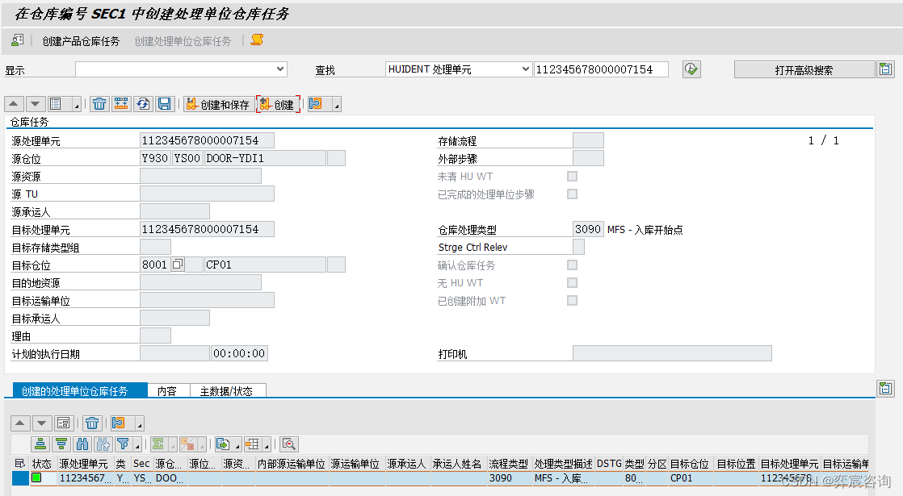Enable the 确认仓库任务 checkbox
The width and height of the screenshot is (903, 496).
pyautogui.click(x=573, y=265)
